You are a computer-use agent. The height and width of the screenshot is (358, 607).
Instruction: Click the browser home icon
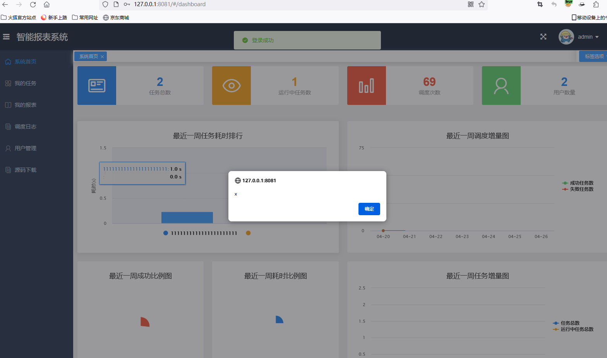point(46,5)
